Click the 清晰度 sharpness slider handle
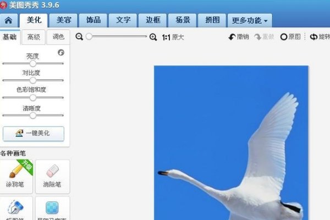The width and height of the screenshot is (330, 220). click(33, 116)
